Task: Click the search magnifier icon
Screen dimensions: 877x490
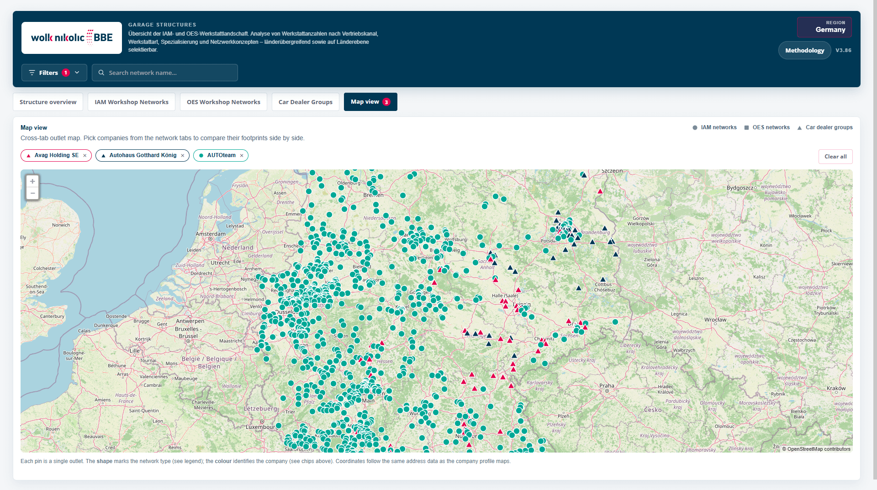Action: coord(101,73)
